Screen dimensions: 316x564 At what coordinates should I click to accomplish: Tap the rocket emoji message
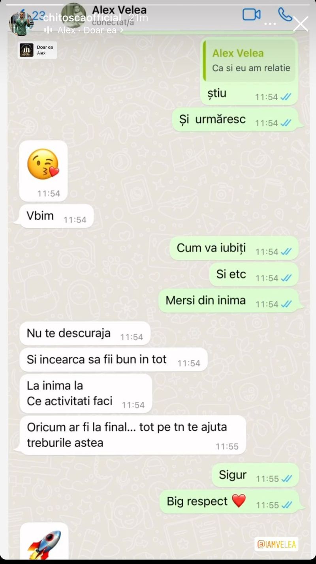point(44,541)
